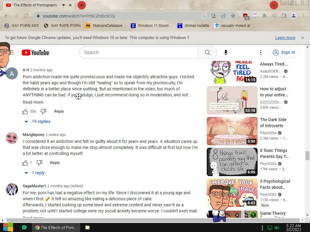The height and width of the screenshot is (232, 310).
Task: Open File Explorer folder on taskbar
Action: point(87,227)
